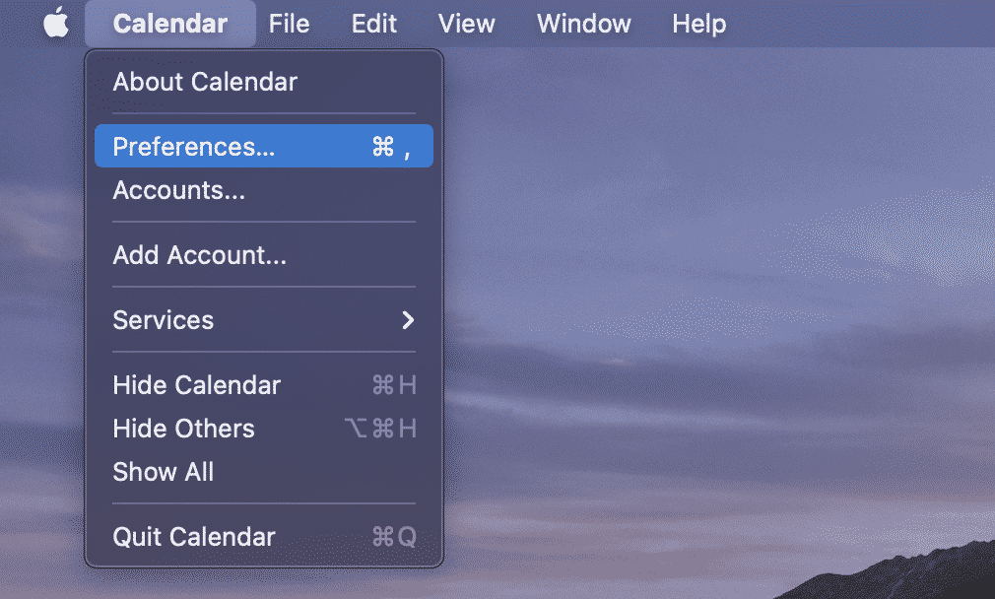Select Quit Calendar
Screen dimensions: 995x599
pyautogui.click(x=264, y=537)
